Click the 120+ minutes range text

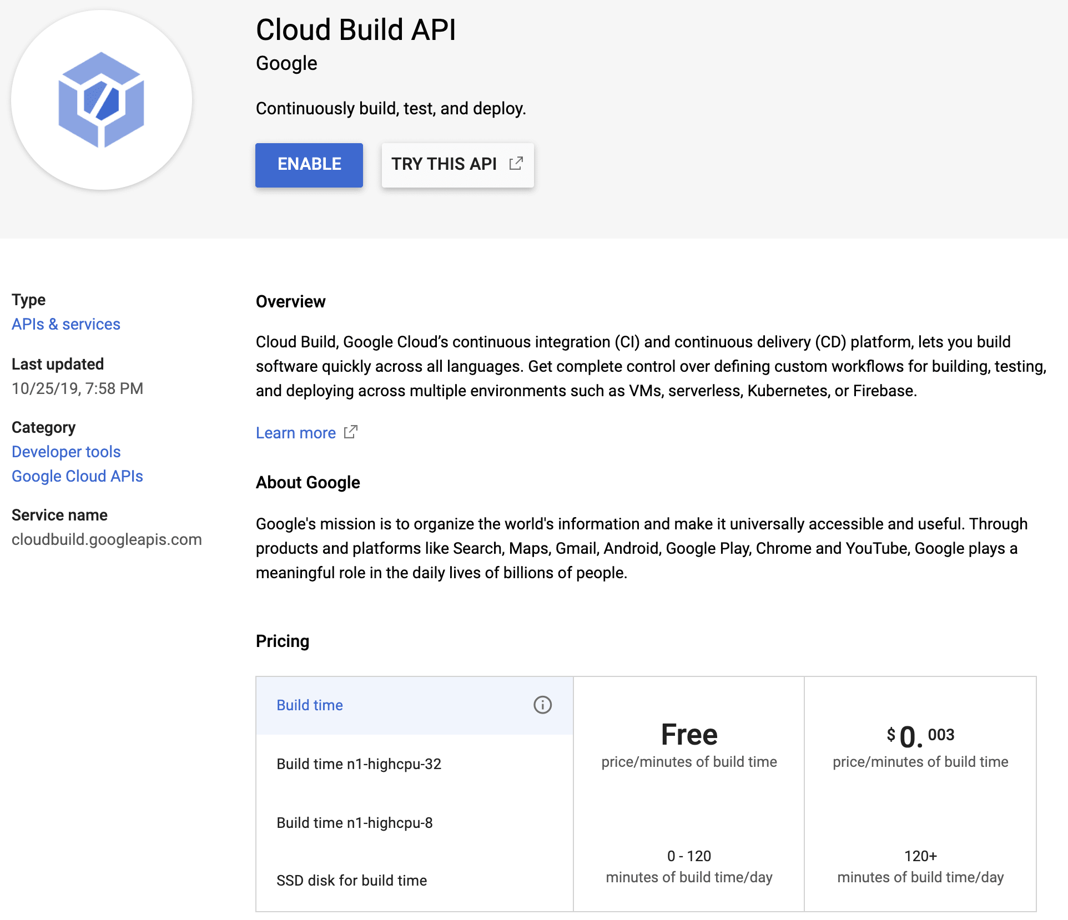point(920,856)
